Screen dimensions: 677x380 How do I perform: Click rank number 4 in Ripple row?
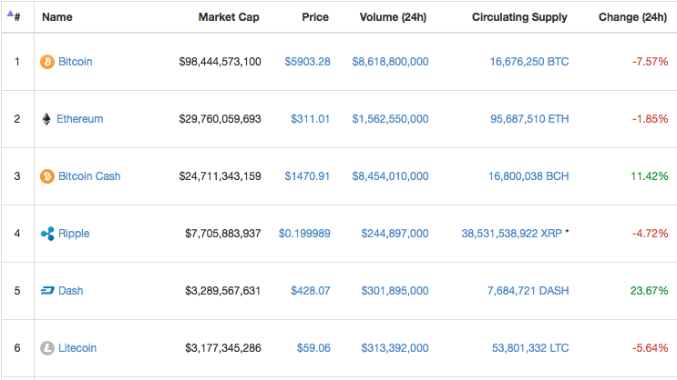17,234
